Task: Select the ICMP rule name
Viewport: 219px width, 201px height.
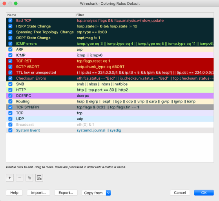Action: click(x=21, y=55)
